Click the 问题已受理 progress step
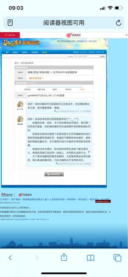The width and height of the screenshot is (128, 277). 41,89
